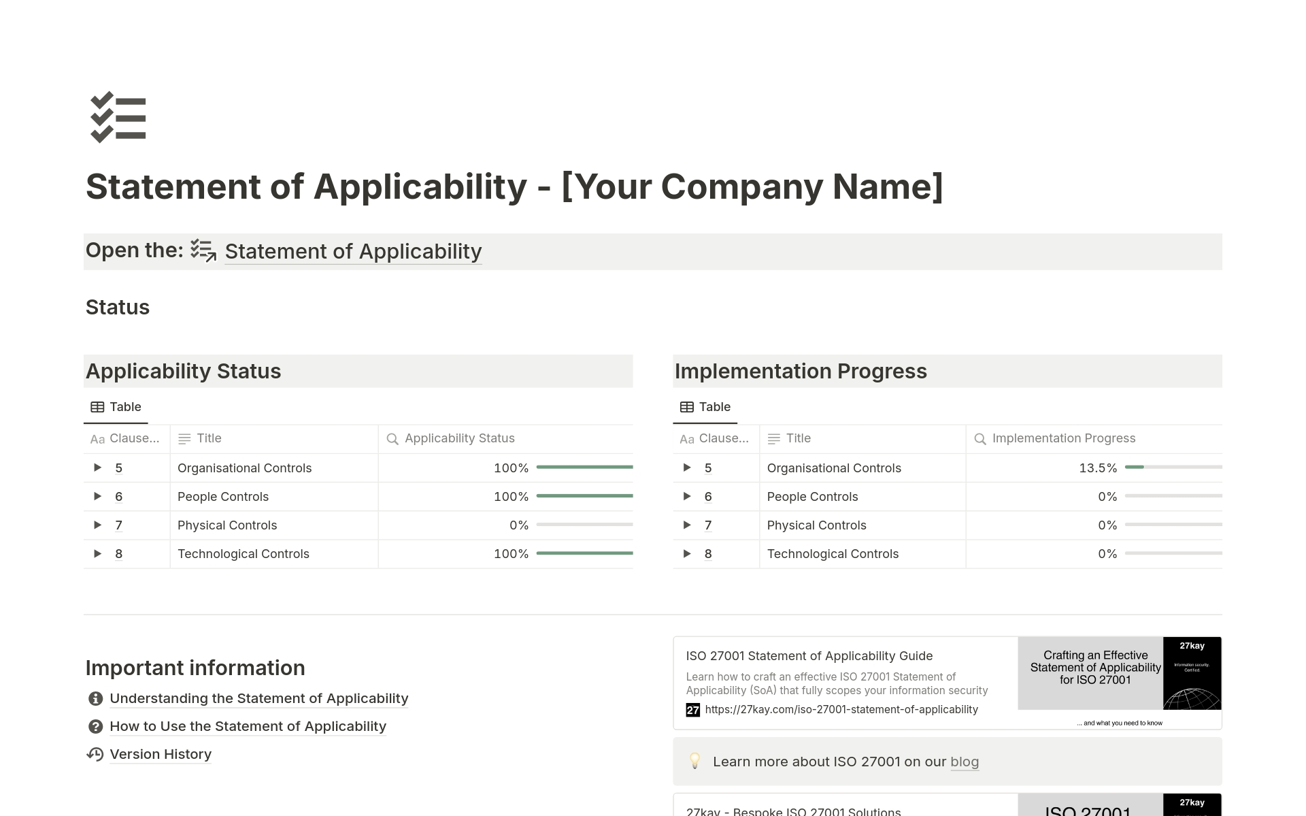Open How to Use the Statement of Applicability
1306x816 pixels.
click(248, 727)
